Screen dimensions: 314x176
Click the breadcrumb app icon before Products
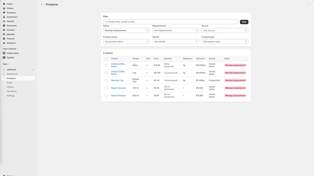[x=42, y=4]
